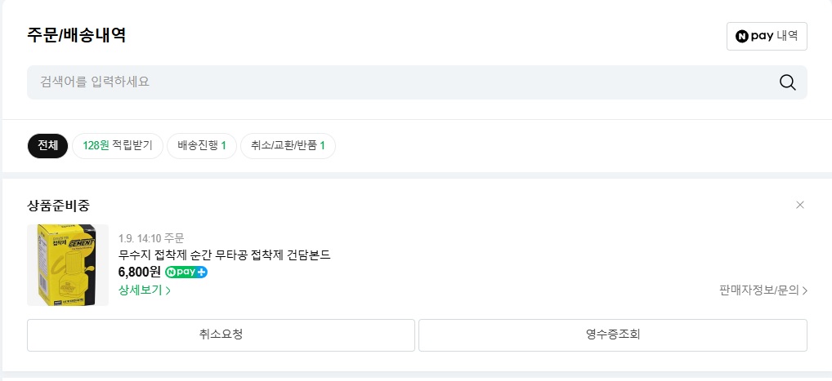
Task: Focus the 검색어를 입력하세요 search field
Action: tap(392, 82)
